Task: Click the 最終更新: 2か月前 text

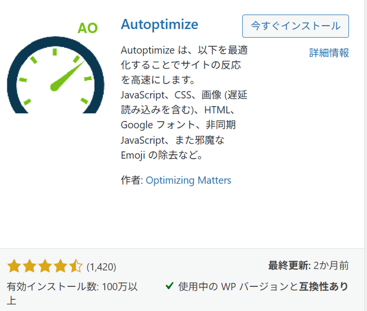Action: click(x=308, y=266)
